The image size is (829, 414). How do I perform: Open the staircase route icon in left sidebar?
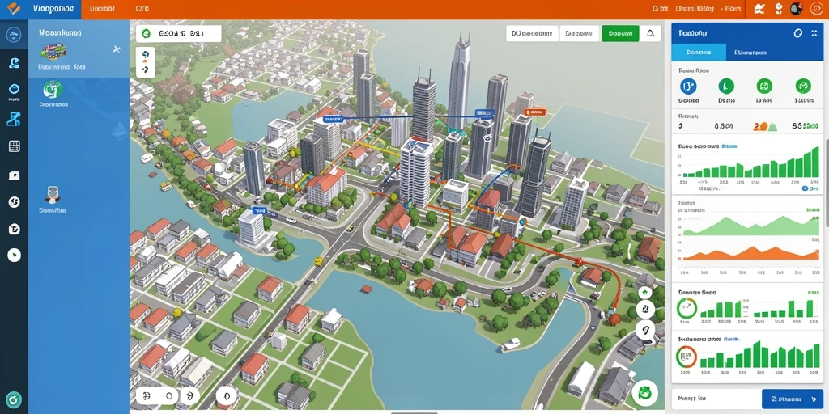point(15,119)
